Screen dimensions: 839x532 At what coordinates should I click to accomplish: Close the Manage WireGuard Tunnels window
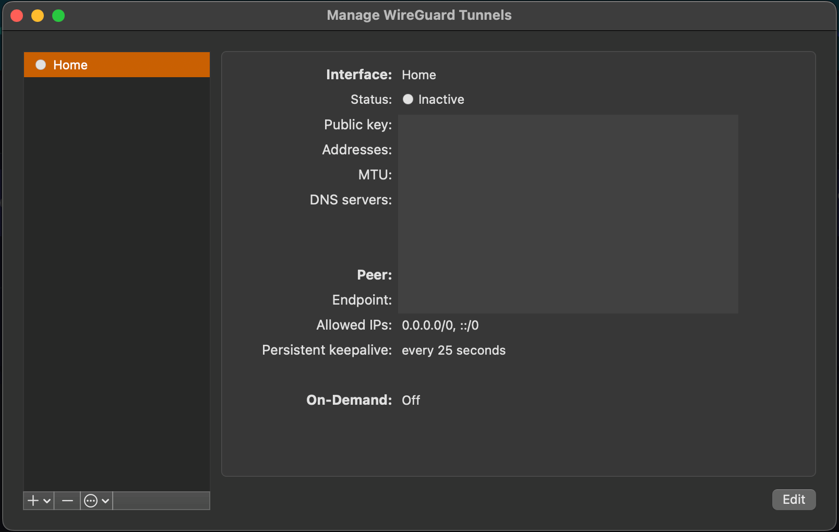pos(17,16)
